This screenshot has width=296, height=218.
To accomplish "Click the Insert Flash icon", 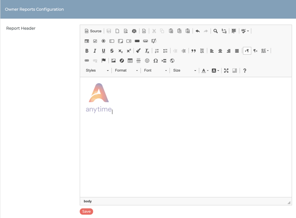I will point(122,61).
